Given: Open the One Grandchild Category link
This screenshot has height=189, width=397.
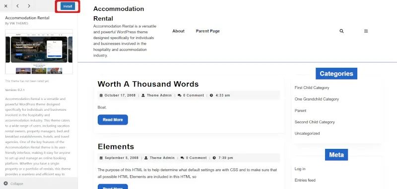Looking at the screenshot, I should pos(317,99).
